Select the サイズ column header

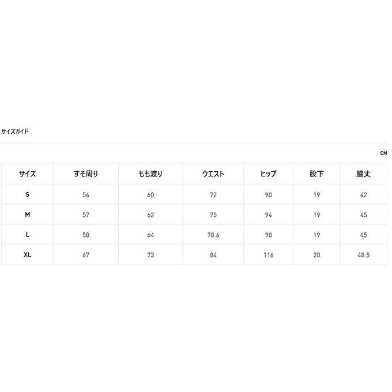28,174
